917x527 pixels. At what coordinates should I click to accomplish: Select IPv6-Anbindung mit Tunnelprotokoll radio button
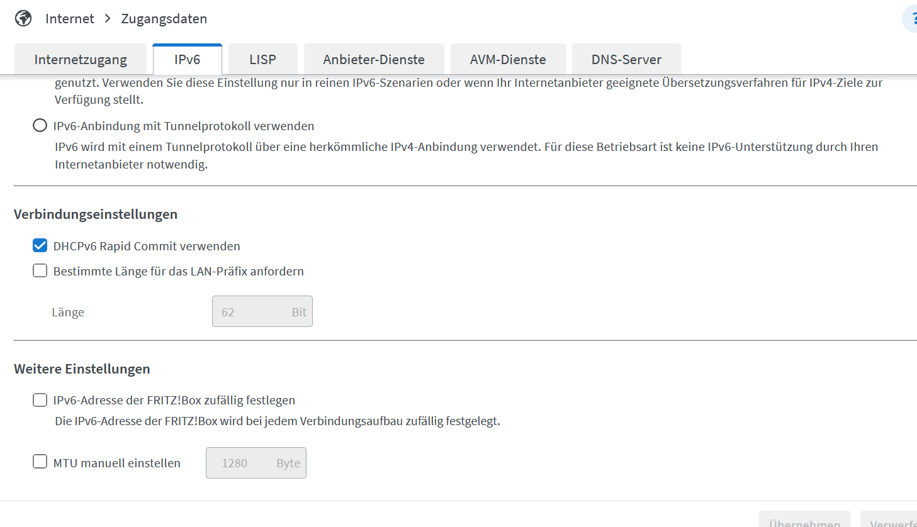[x=40, y=126]
